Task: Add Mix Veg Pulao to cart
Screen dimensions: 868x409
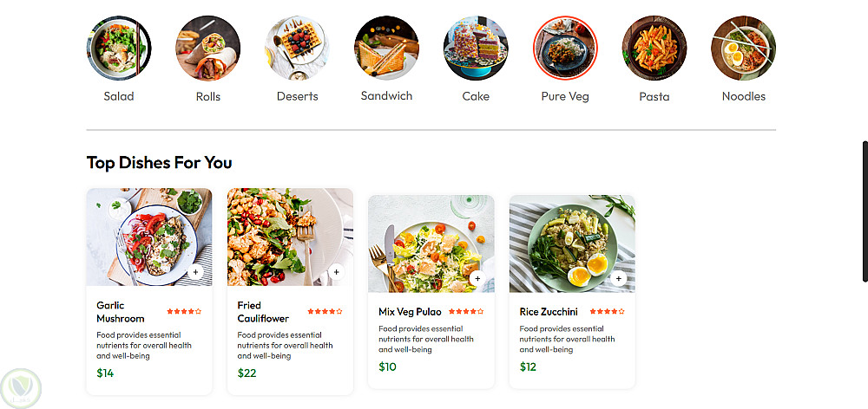Action: [x=477, y=278]
